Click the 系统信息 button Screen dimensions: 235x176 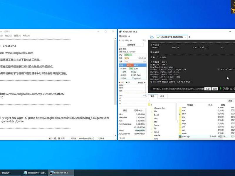tap(131, 45)
